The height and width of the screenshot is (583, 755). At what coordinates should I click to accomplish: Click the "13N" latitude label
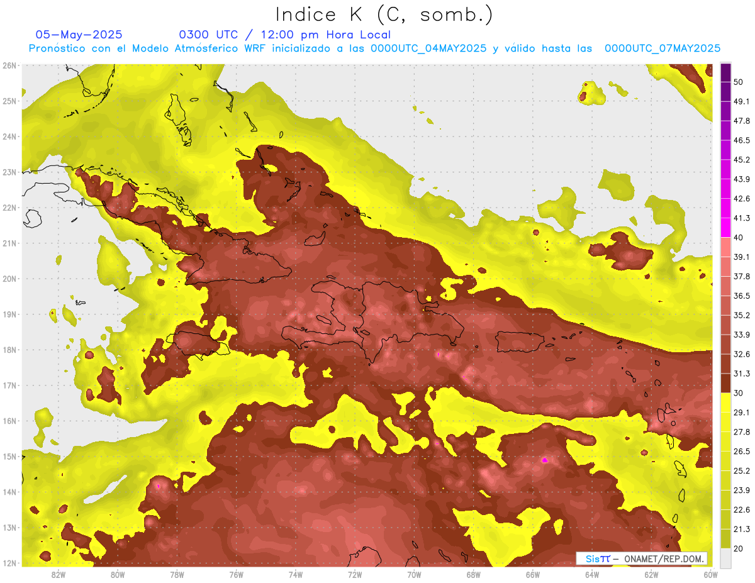click(x=9, y=527)
